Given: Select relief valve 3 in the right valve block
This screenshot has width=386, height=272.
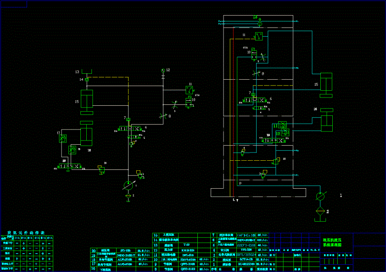Looking at the screenshot, I should click(x=263, y=174).
